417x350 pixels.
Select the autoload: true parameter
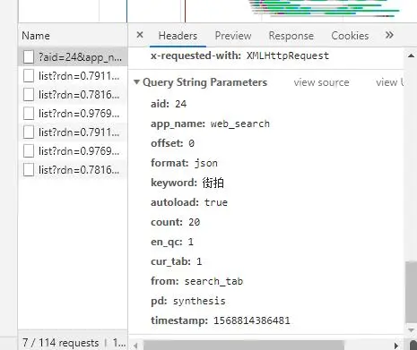pos(189,202)
